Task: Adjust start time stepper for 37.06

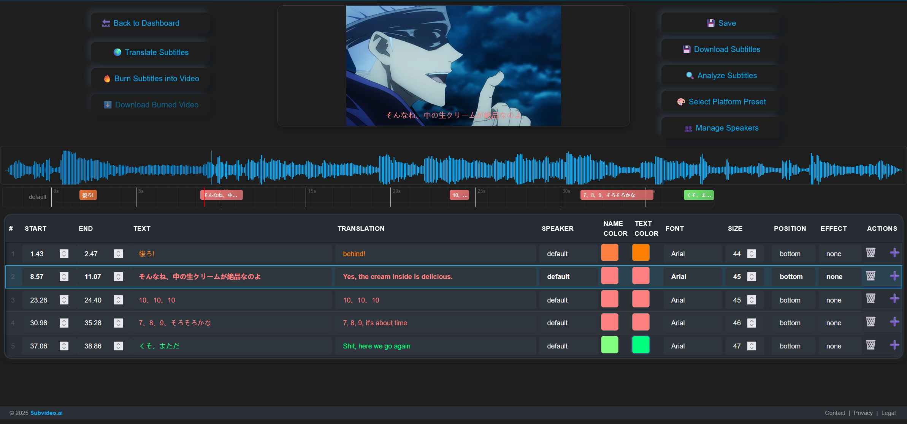Action: pyautogui.click(x=64, y=346)
